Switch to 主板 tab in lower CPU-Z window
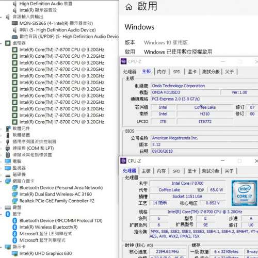 click(146, 171)
